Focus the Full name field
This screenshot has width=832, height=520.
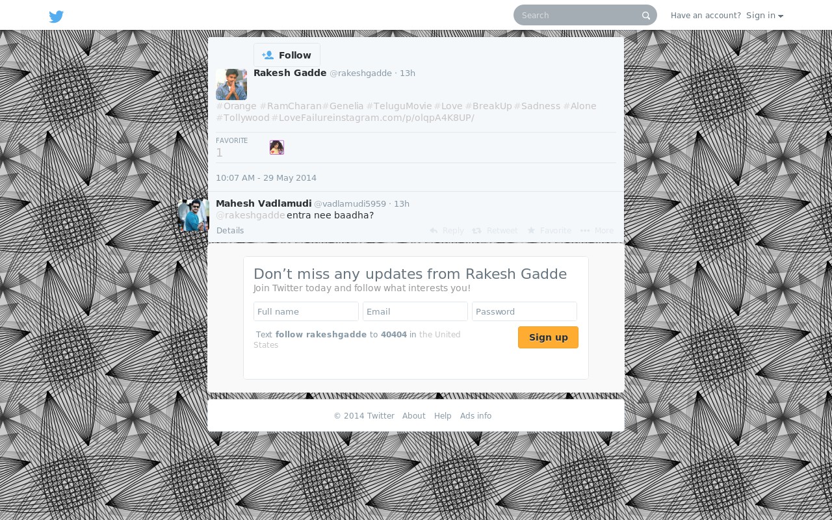click(x=306, y=311)
